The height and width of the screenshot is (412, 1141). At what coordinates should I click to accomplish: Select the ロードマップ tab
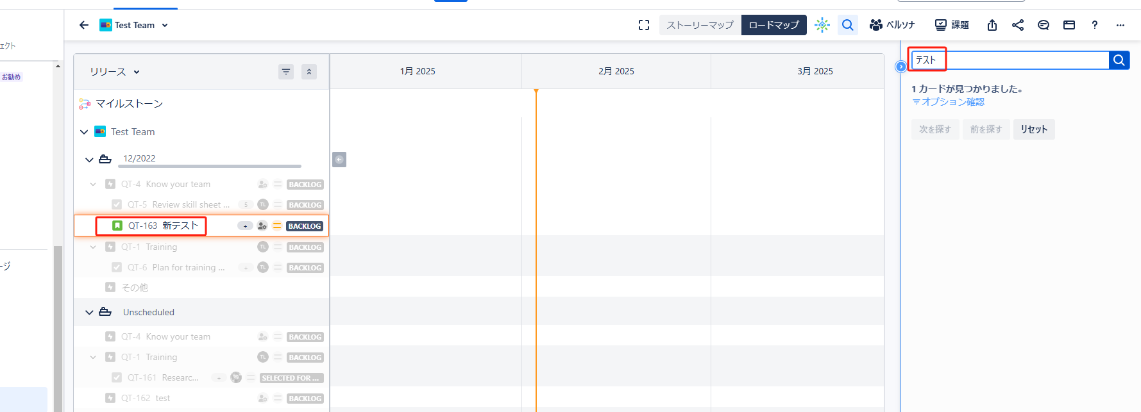773,25
